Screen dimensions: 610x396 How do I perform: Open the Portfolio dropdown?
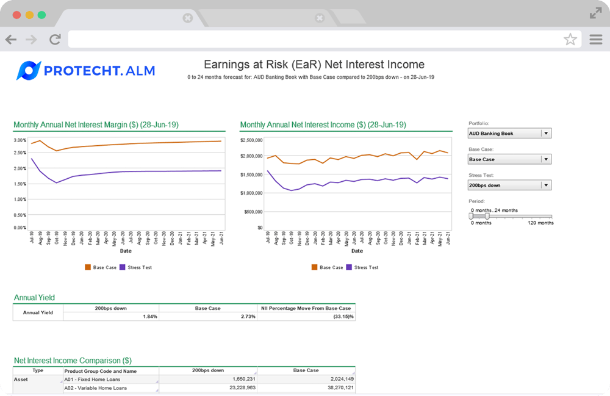[509, 133]
